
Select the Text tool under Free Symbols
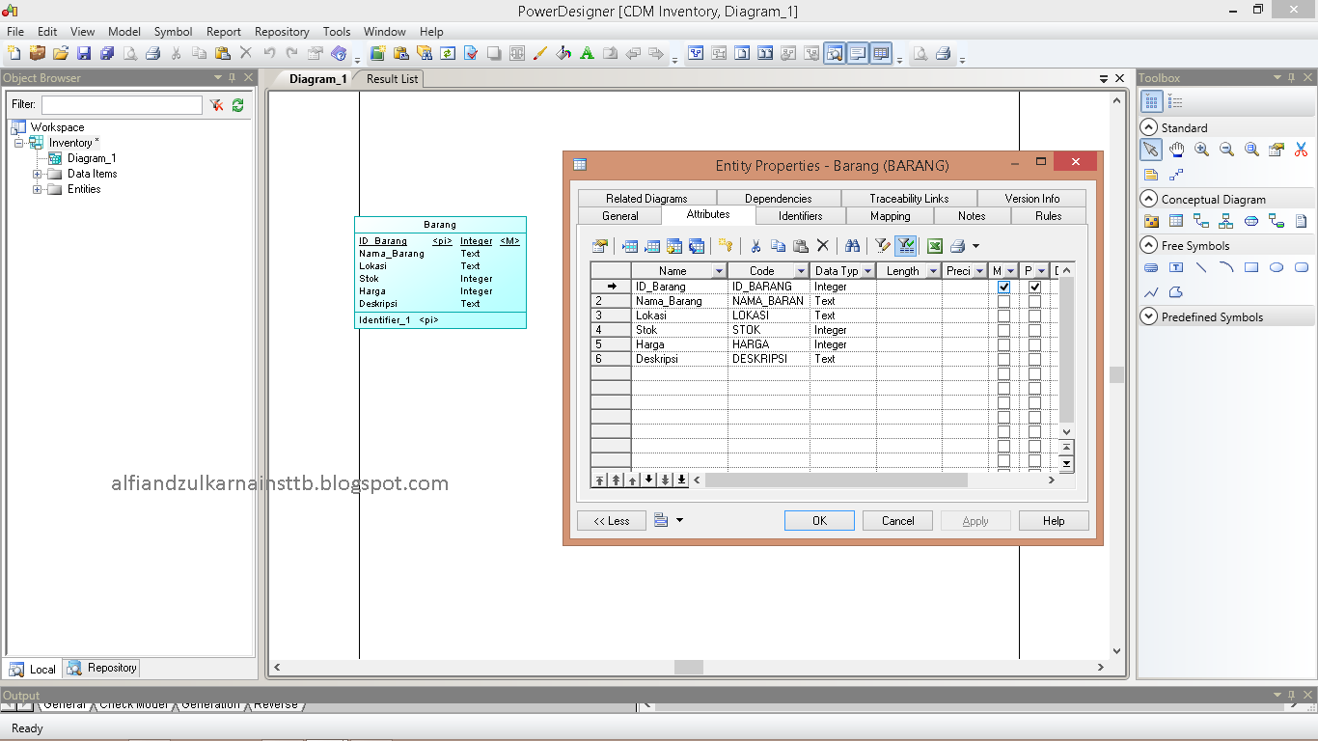pyautogui.click(x=1176, y=267)
